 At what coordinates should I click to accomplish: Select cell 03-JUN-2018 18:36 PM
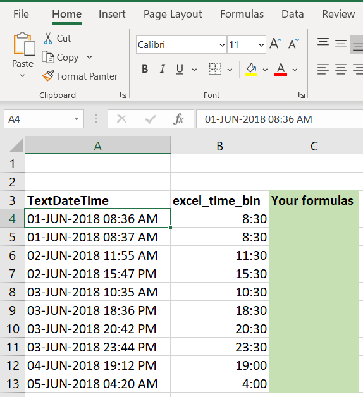click(x=98, y=310)
